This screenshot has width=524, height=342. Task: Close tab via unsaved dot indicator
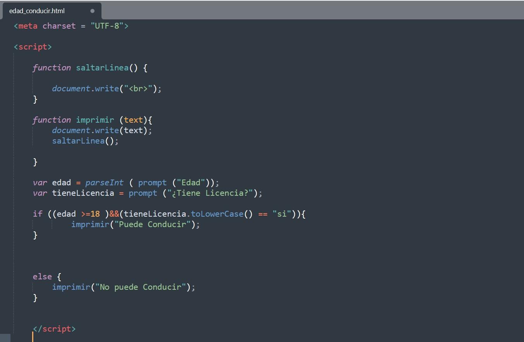(92, 11)
